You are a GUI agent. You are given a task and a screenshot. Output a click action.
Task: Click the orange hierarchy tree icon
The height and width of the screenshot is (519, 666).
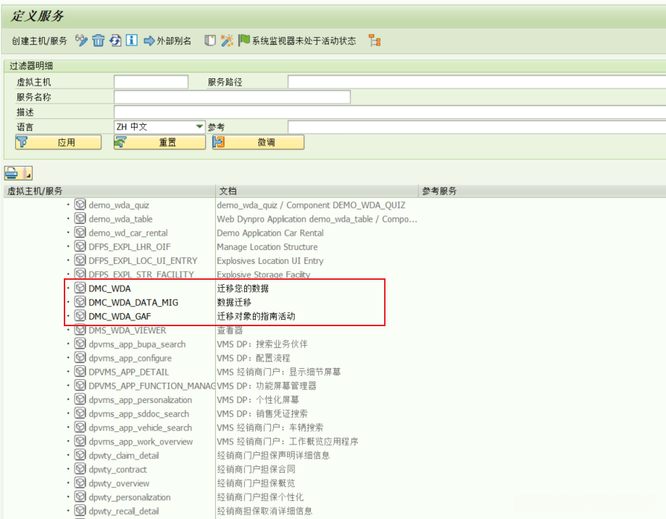coord(375,41)
